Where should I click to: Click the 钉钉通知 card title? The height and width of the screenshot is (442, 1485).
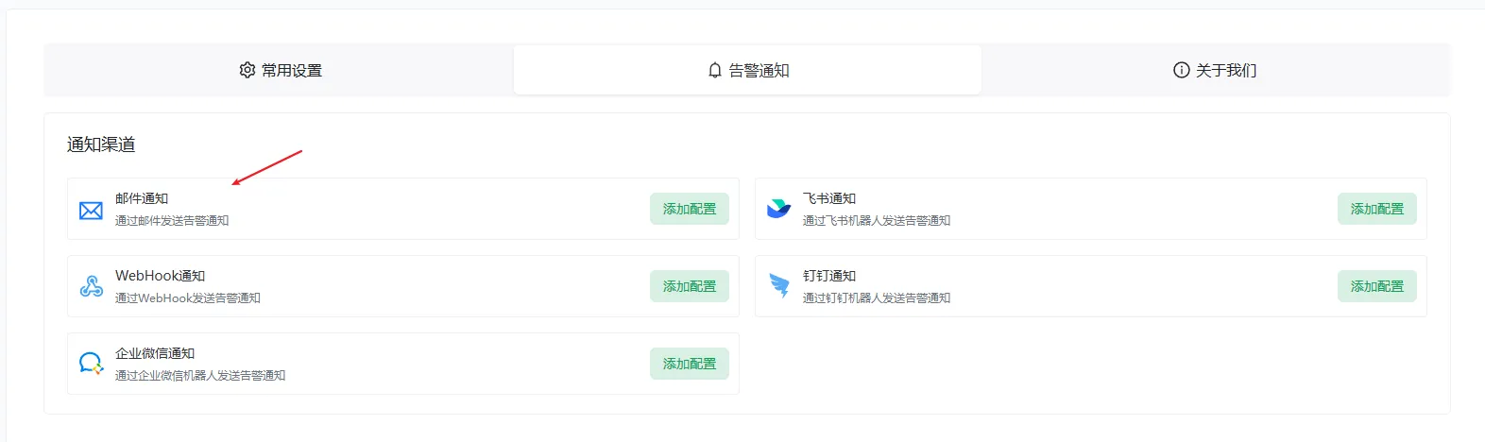click(x=829, y=276)
